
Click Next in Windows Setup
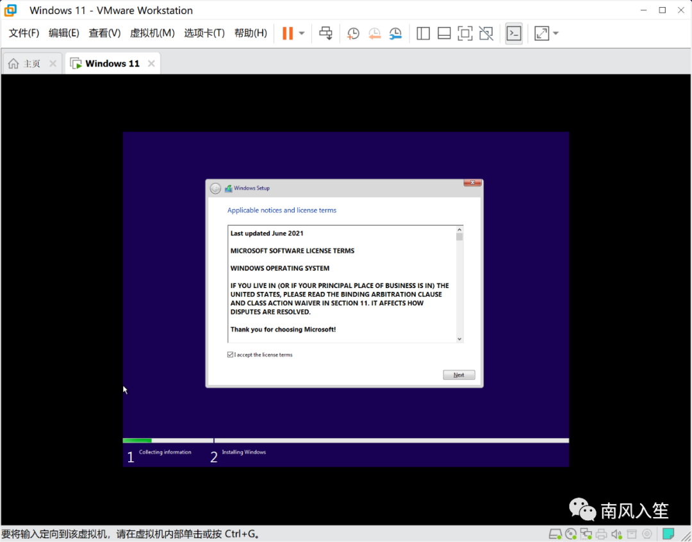click(459, 375)
